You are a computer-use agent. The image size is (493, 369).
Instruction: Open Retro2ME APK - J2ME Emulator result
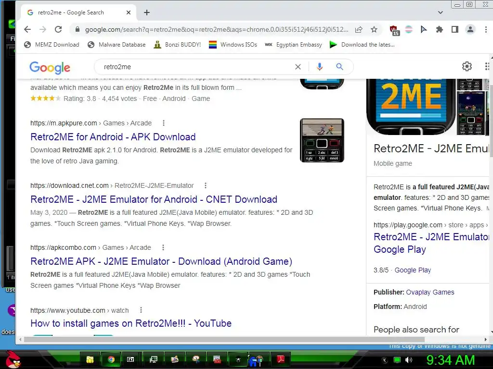(161, 261)
